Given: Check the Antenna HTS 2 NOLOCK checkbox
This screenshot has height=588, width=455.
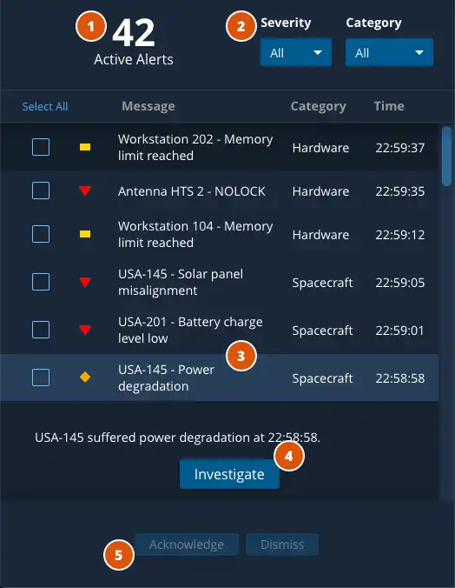Looking at the screenshot, I should click(x=41, y=190).
